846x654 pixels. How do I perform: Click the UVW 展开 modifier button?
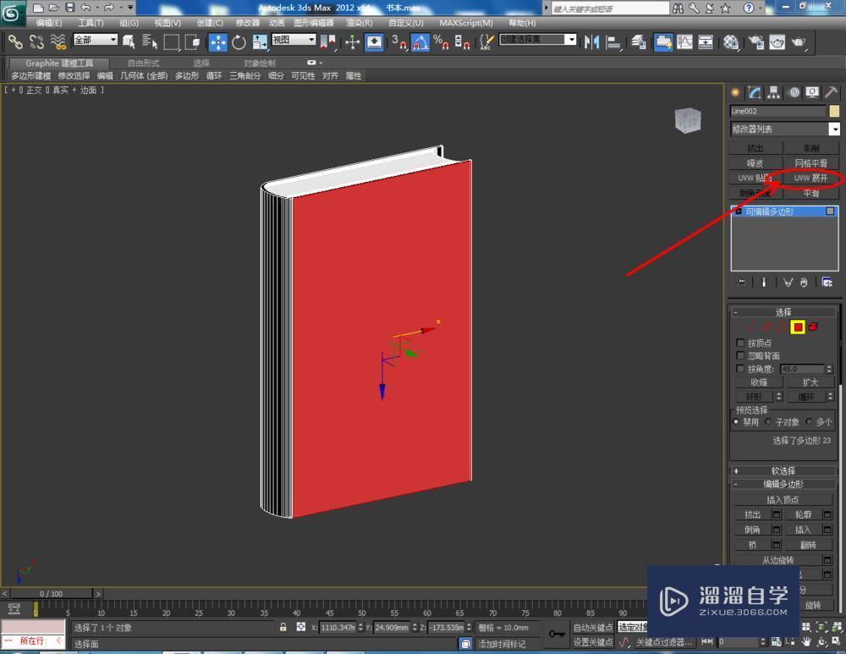810,179
